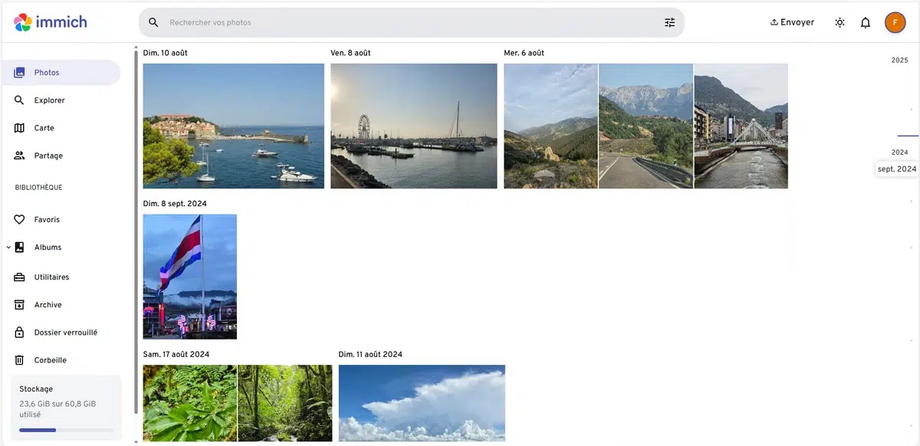Jump to 2024 in timeline scrubber
The height and width of the screenshot is (446, 920).
click(x=899, y=152)
